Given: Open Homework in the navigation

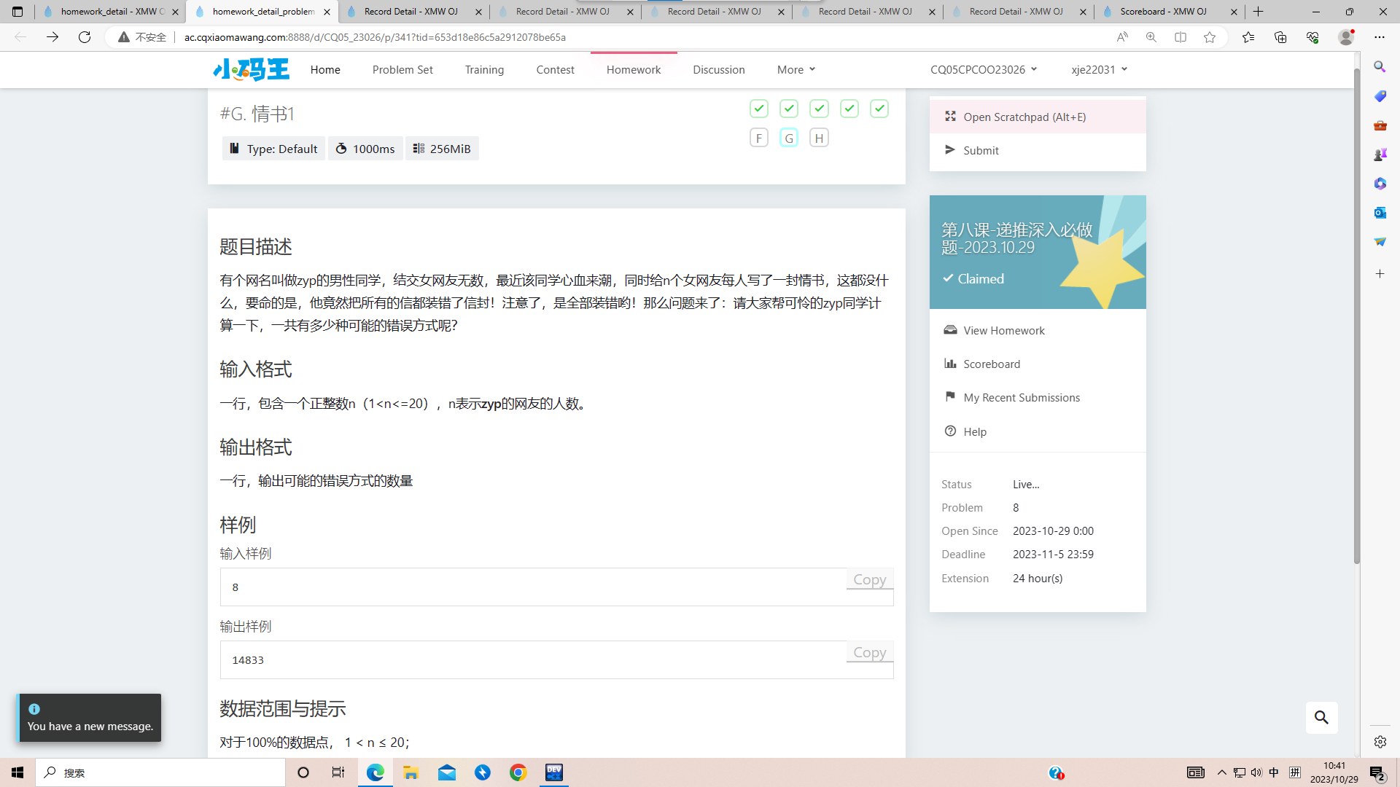Looking at the screenshot, I should [x=634, y=70].
